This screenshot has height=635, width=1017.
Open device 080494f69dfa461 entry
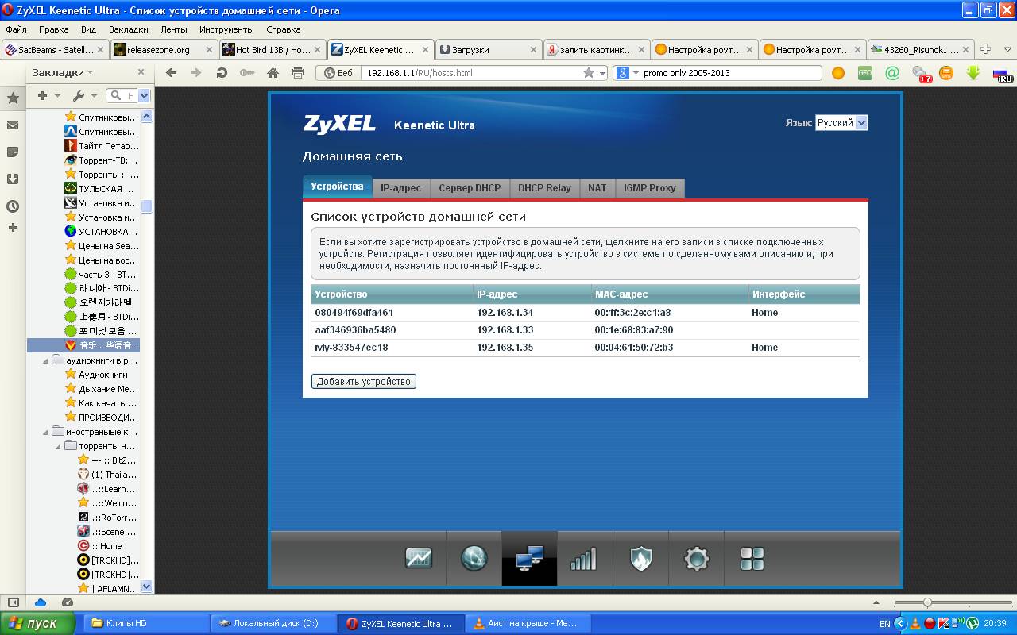pos(586,313)
